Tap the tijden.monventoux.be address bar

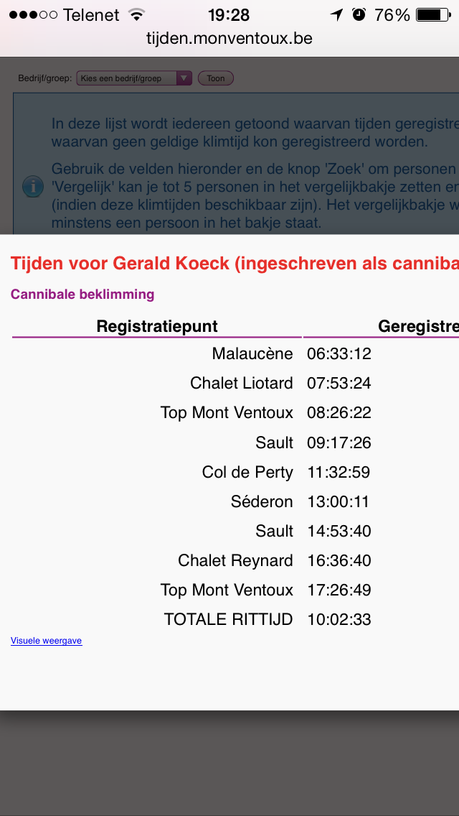[229, 38]
